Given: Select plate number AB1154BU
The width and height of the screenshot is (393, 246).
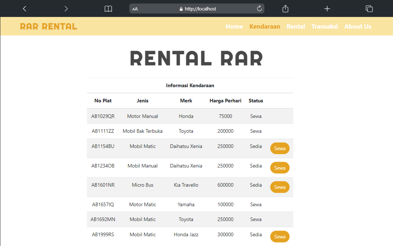Looking at the screenshot, I should [103, 147].
